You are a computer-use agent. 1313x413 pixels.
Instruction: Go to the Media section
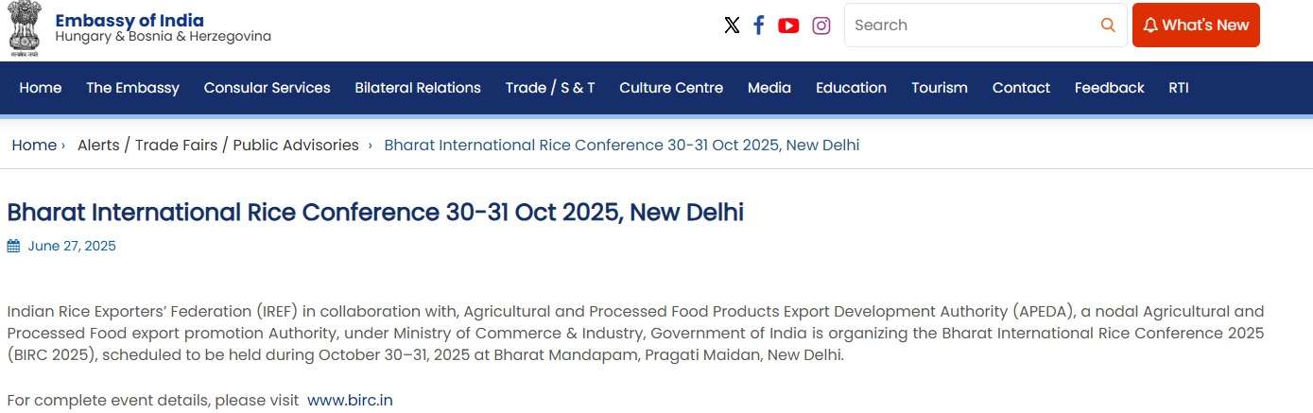tap(769, 88)
